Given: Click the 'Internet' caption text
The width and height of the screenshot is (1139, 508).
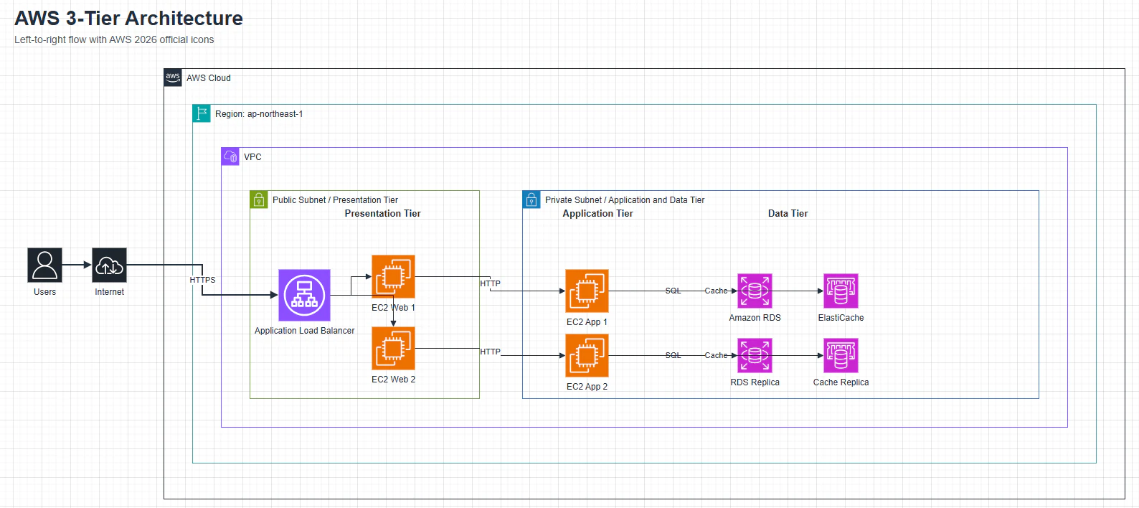Looking at the screenshot, I should tap(109, 292).
